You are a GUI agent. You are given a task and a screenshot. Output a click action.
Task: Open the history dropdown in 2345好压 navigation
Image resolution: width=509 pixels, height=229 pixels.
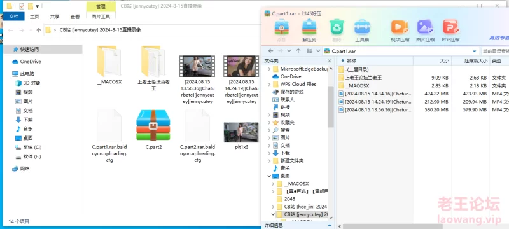(289, 51)
